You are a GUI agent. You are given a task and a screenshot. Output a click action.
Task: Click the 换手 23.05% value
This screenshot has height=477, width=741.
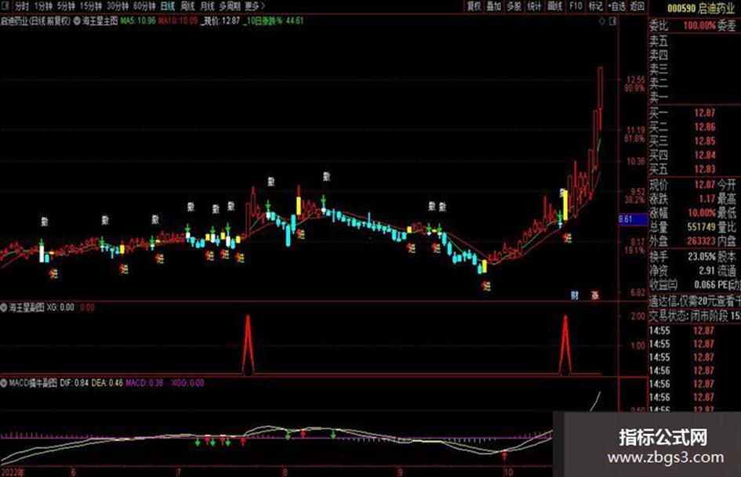[x=702, y=257]
